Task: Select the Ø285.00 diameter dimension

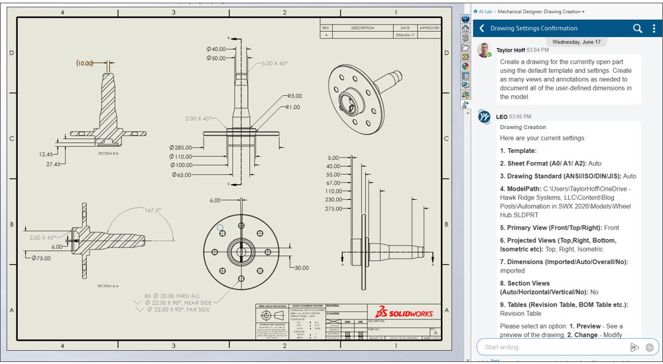Action: tap(180, 148)
